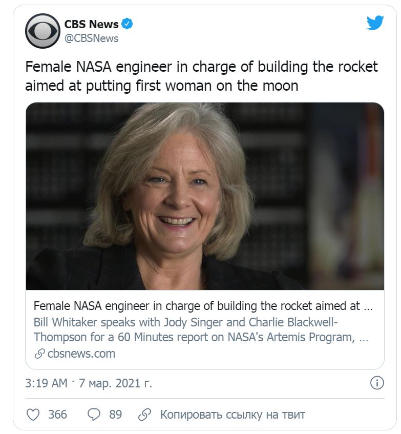
Task: Open the tweet info circle icon
Action: (x=376, y=383)
